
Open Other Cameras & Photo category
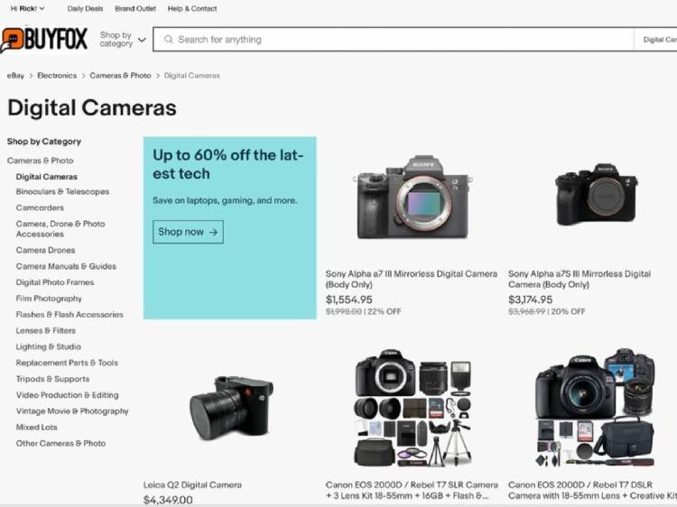[60, 443]
